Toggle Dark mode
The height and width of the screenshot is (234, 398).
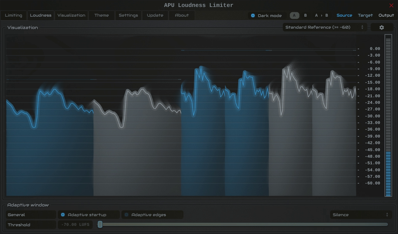(266, 15)
